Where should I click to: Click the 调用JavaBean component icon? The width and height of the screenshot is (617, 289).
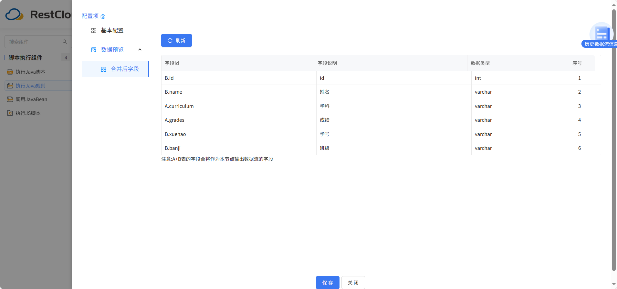click(x=10, y=99)
